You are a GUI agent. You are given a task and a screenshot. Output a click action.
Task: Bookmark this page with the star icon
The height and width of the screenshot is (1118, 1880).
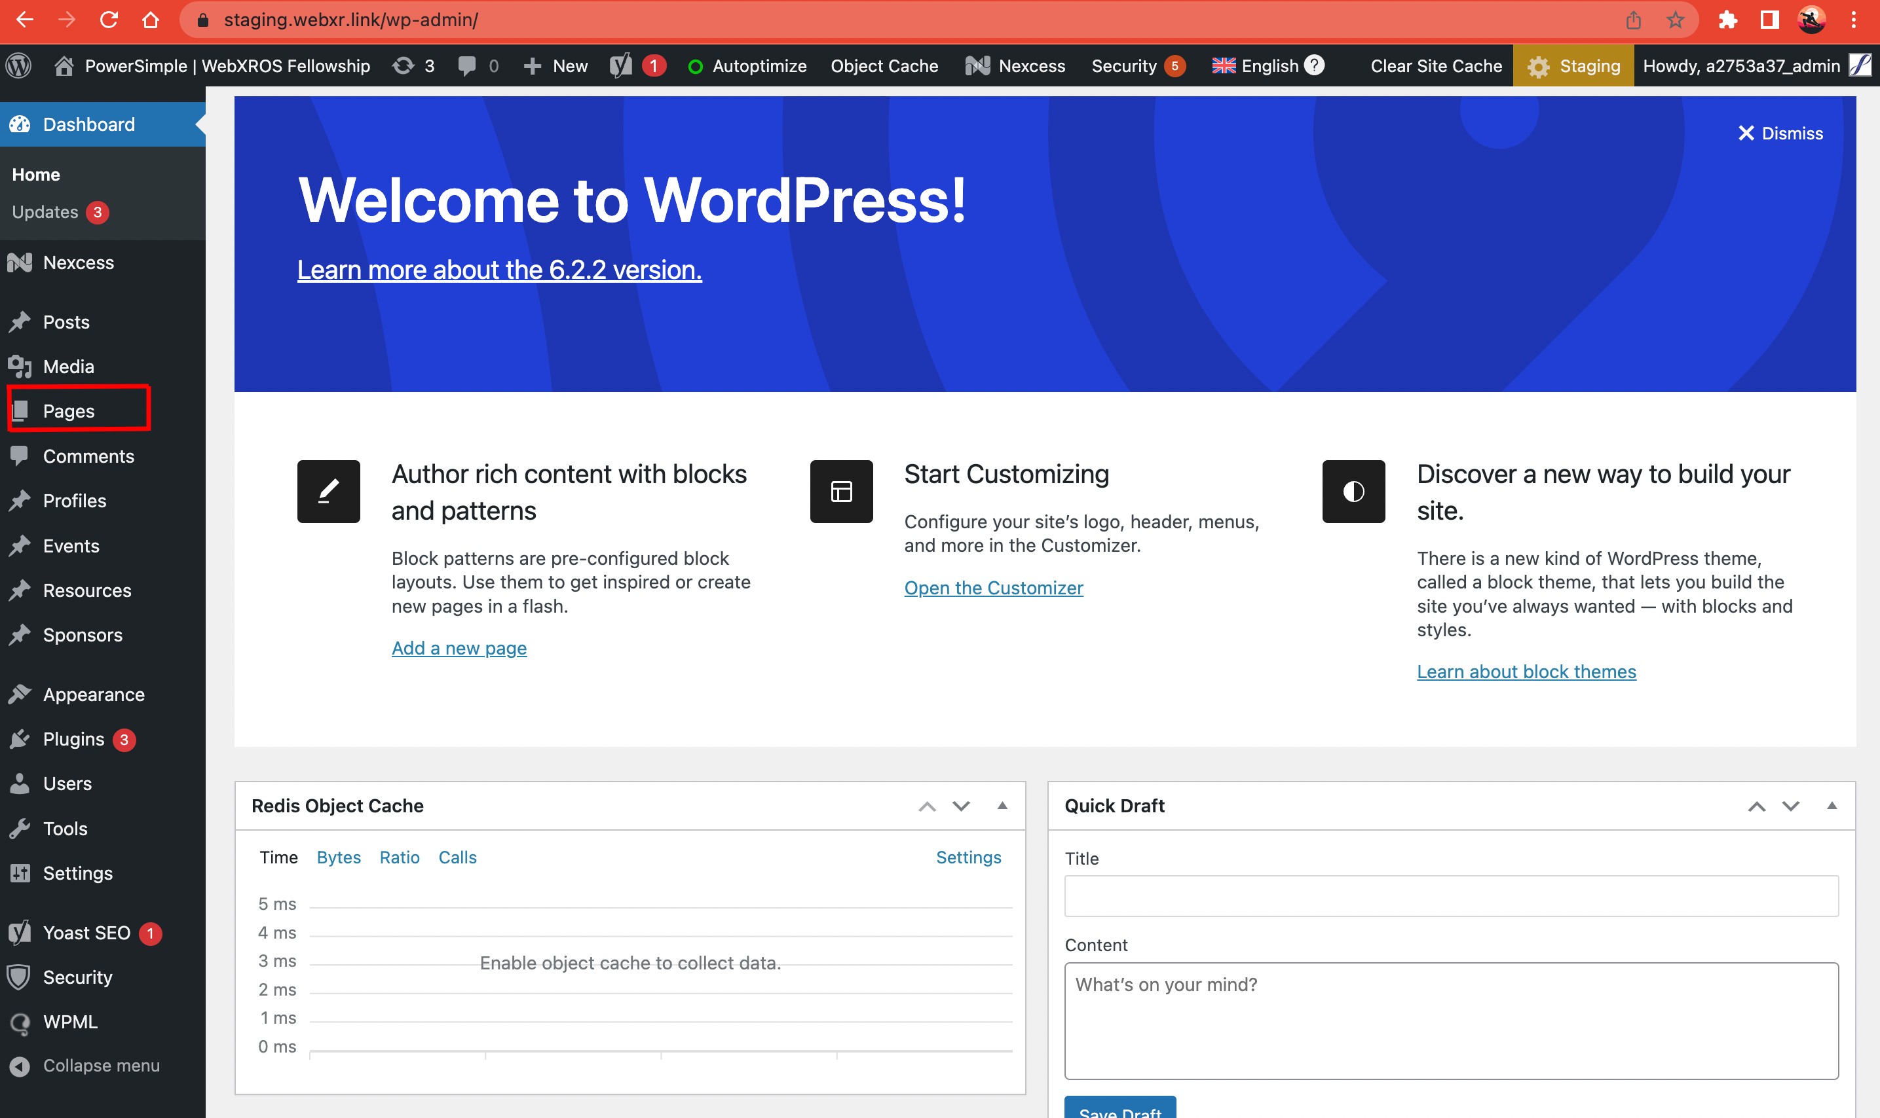(x=1675, y=20)
